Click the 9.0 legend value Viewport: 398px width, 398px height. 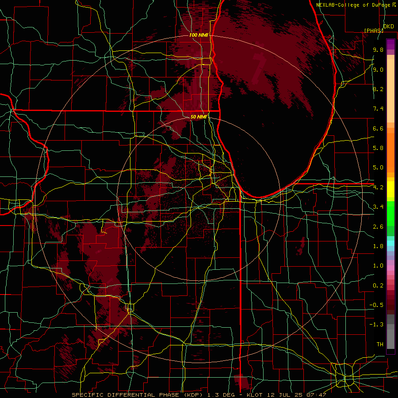click(x=378, y=69)
